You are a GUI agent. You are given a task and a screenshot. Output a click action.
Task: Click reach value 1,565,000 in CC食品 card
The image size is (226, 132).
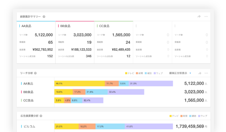(x=121, y=35)
